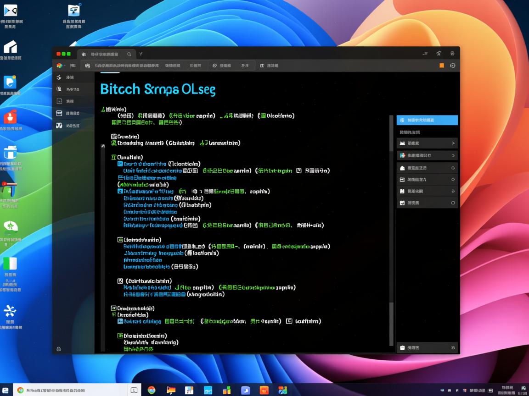Expand the first right-panel row via its chevron
Viewport: 529px width, 396px height.
tap(453, 143)
